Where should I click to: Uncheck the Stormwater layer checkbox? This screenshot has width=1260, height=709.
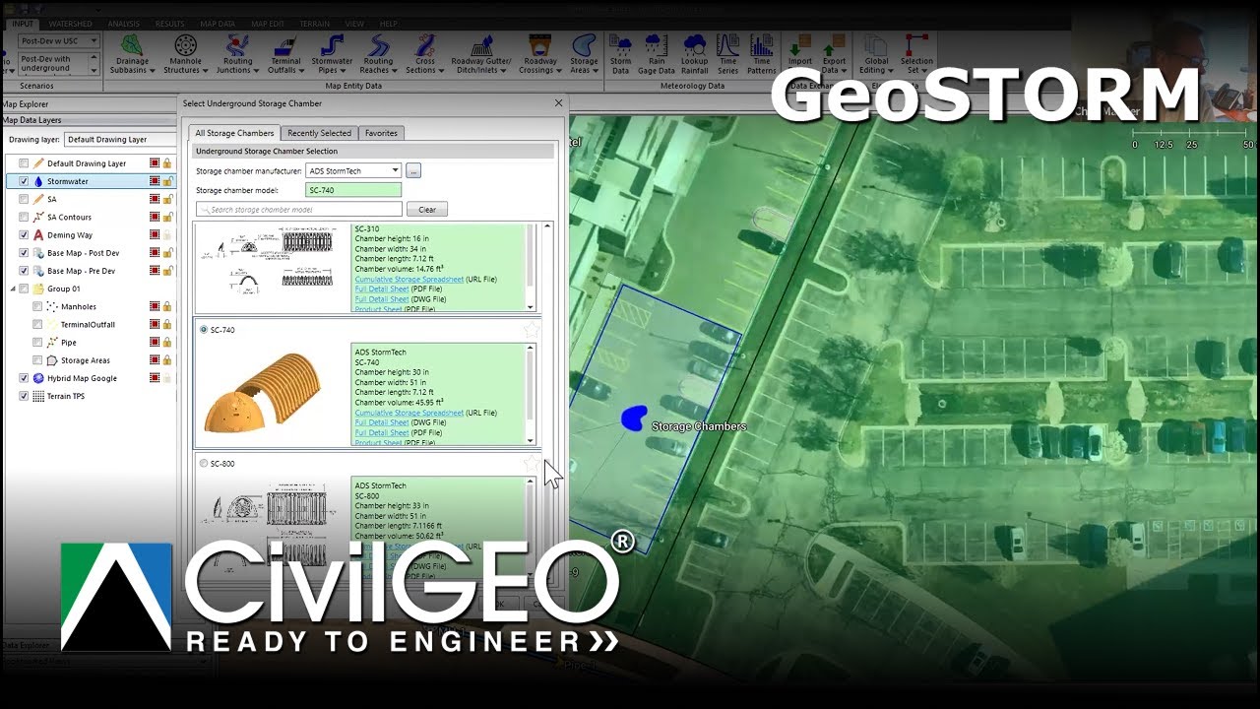coord(24,181)
